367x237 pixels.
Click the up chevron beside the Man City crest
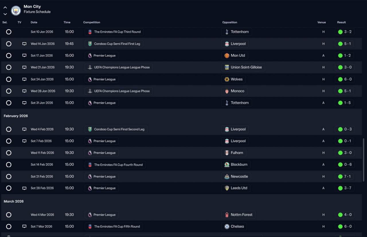(5, 8)
